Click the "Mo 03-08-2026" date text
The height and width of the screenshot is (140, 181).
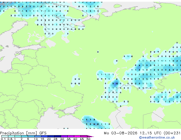coord(120,133)
